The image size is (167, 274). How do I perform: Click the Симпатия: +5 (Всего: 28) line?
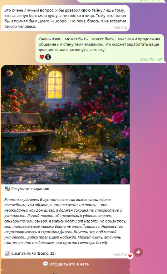coord(33,253)
